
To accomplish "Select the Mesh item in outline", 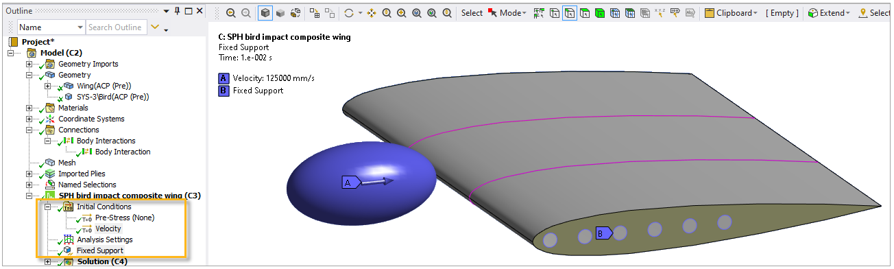I will pos(67,163).
